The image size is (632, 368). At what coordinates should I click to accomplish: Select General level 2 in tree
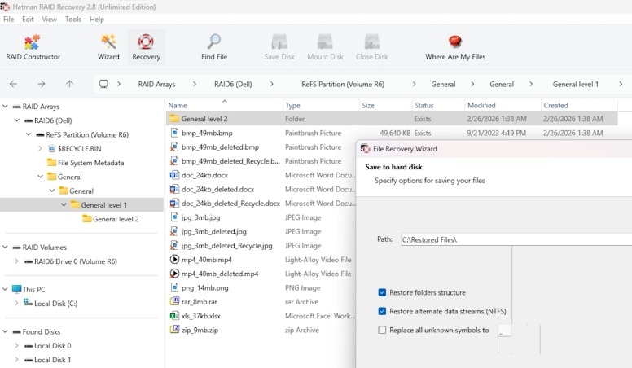click(116, 219)
